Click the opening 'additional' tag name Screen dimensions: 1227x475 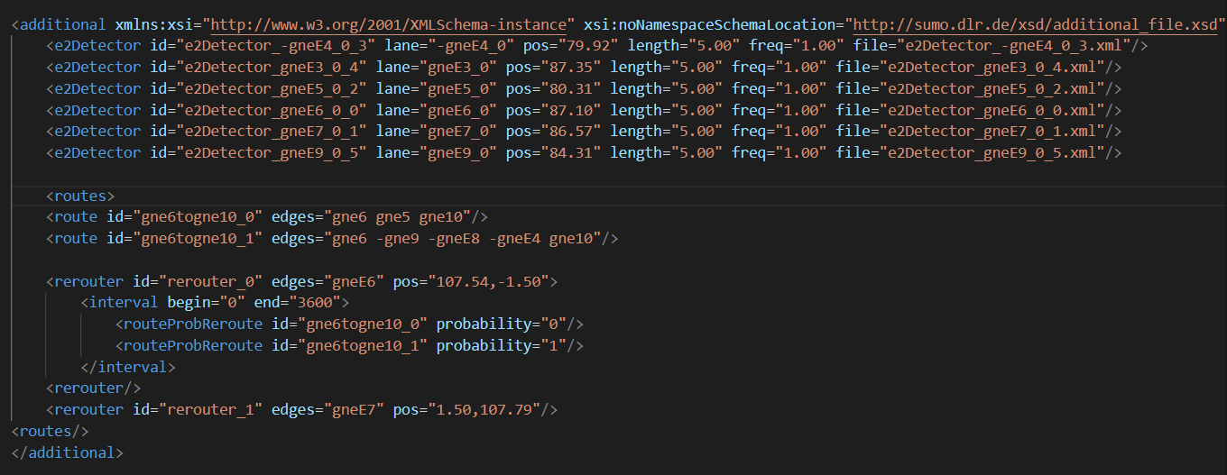[x=63, y=23]
